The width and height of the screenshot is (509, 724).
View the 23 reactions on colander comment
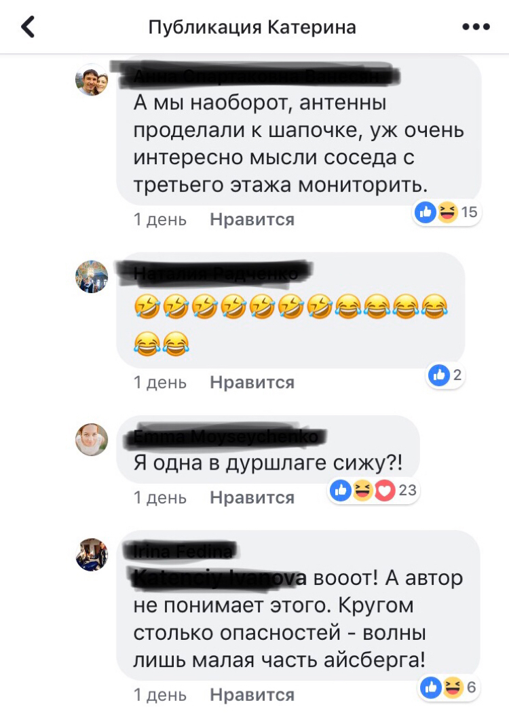(373, 490)
